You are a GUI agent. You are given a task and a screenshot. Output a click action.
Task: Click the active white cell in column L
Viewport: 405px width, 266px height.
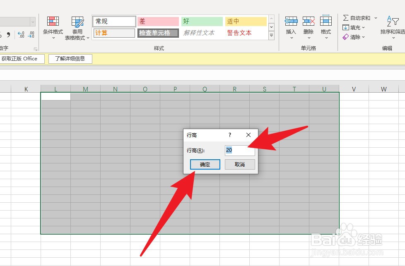coord(56,96)
